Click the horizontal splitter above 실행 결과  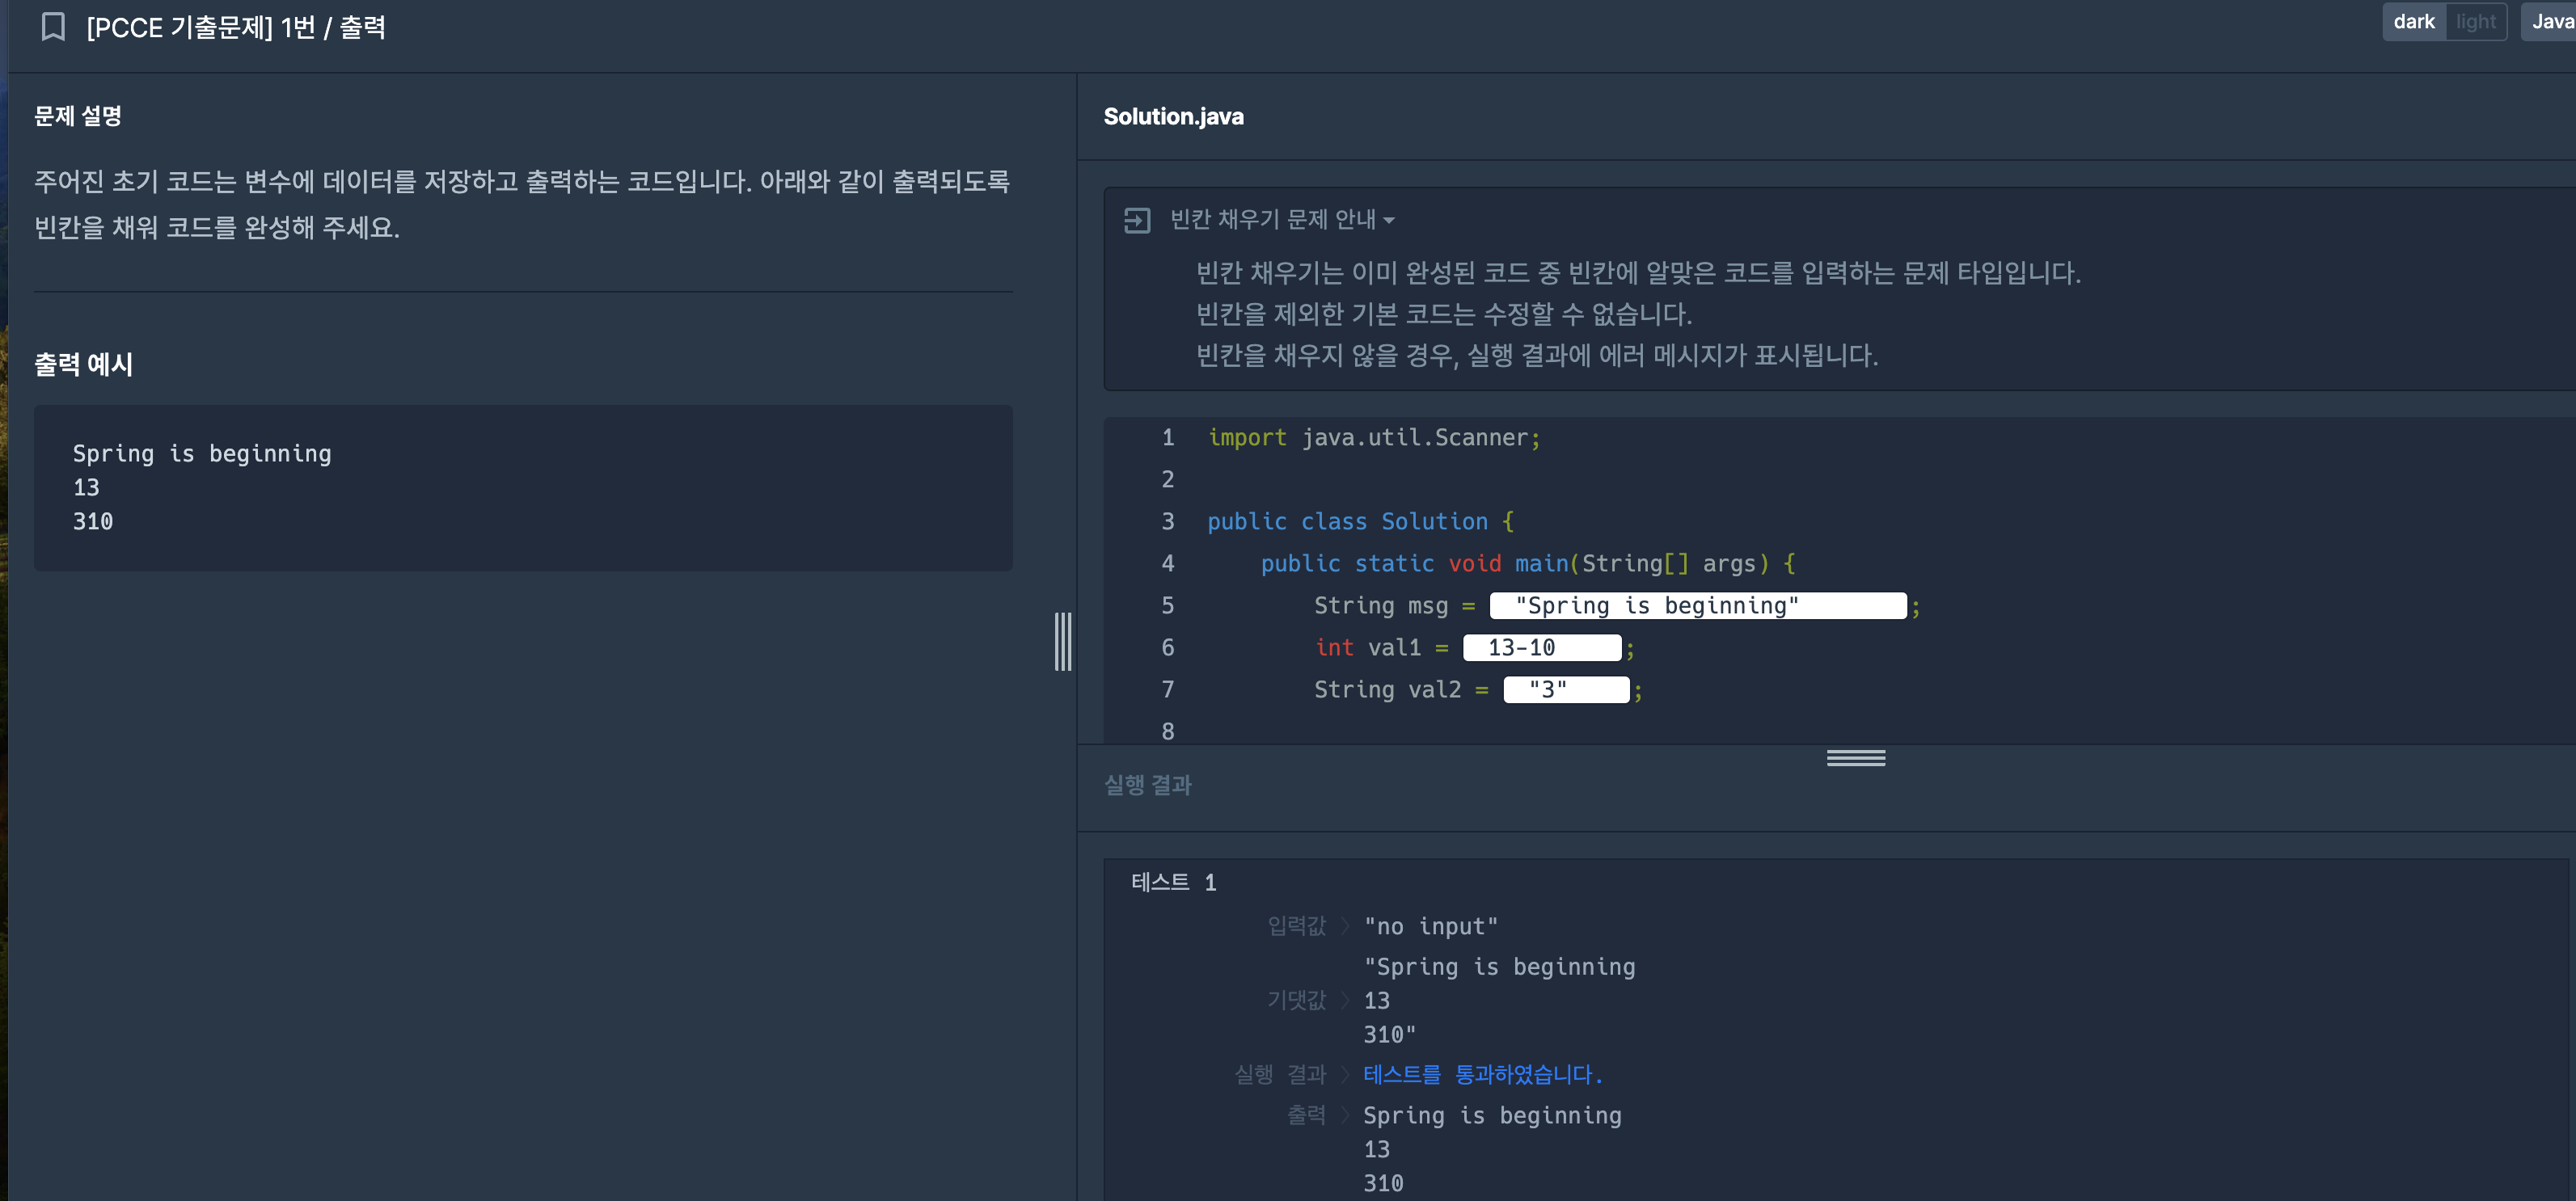tap(1856, 758)
